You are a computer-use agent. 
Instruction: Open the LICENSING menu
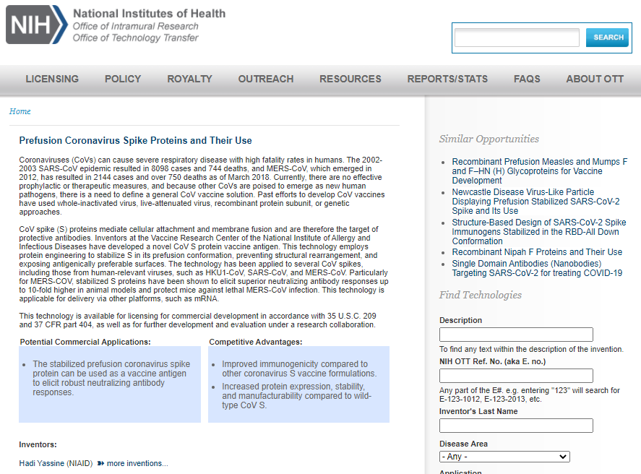(52, 79)
